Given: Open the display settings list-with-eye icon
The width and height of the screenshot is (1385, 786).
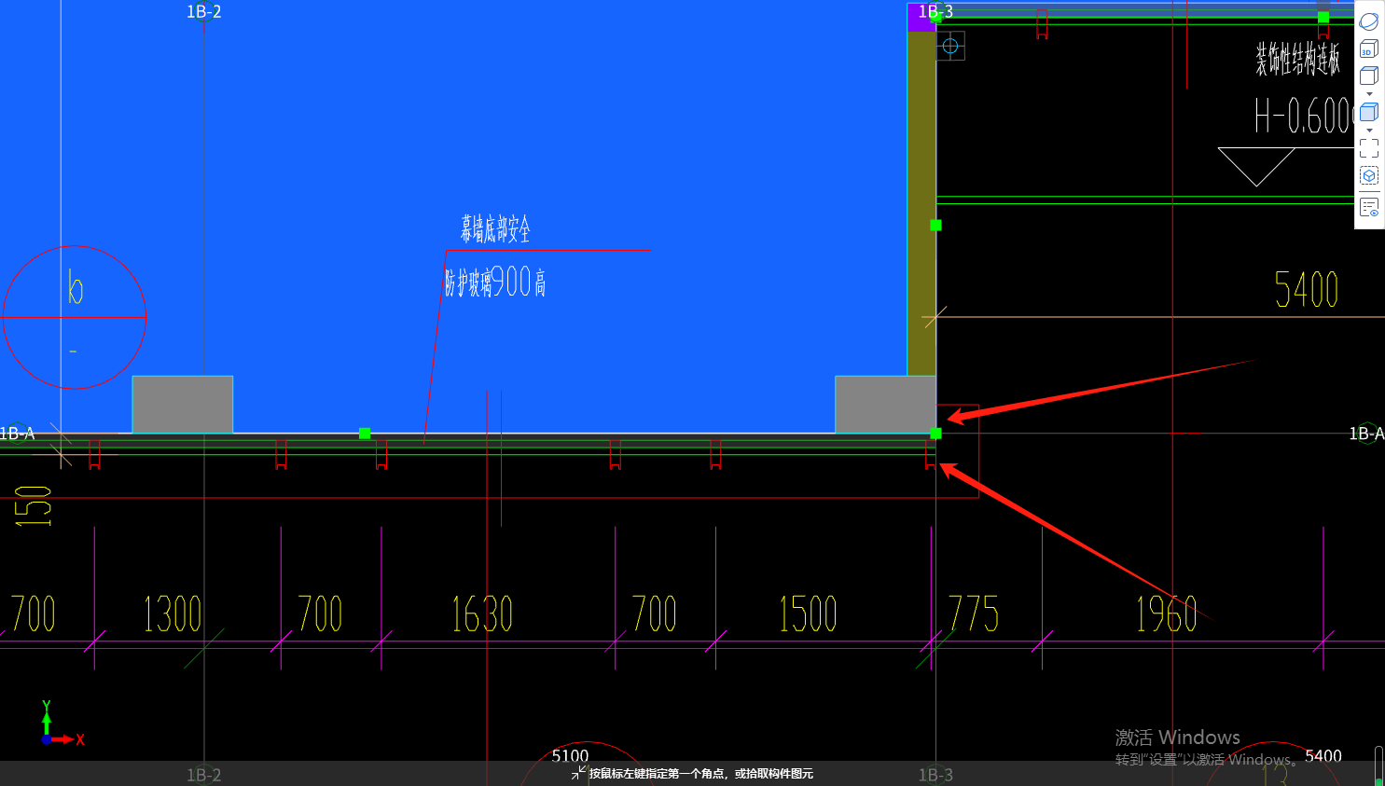Looking at the screenshot, I should [1368, 207].
